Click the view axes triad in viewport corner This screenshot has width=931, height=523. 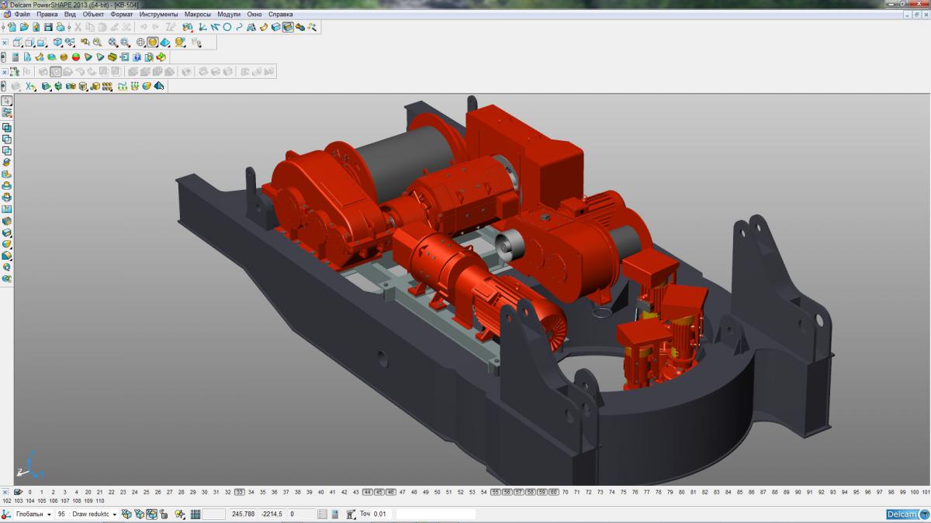pos(29,466)
